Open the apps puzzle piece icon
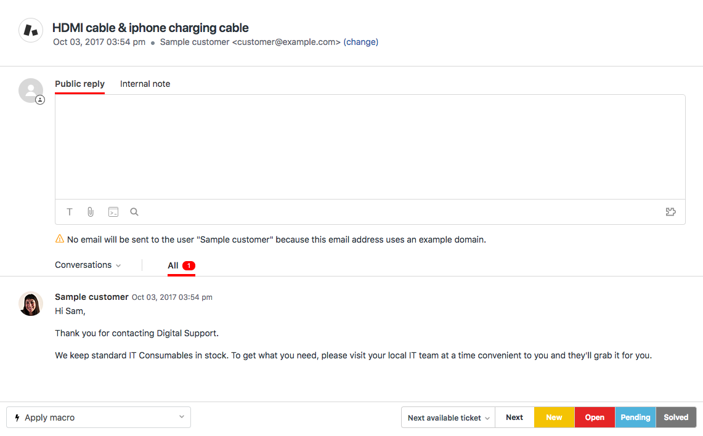 [x=671, y=212]
